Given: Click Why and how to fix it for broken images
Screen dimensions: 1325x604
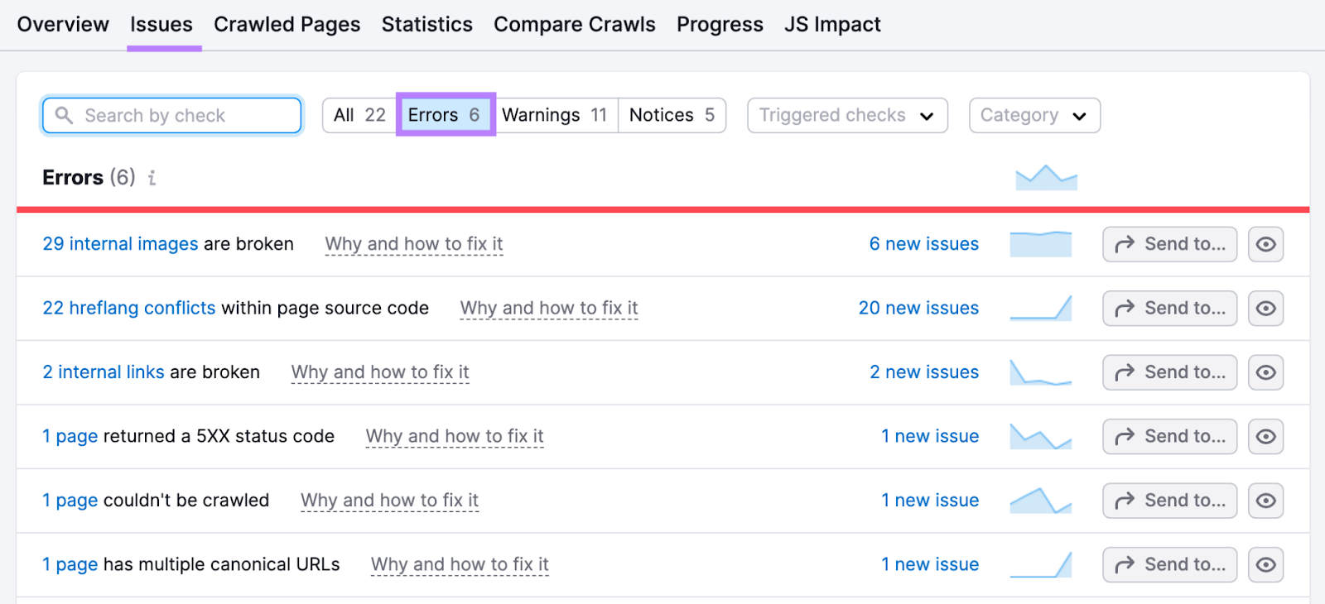Looking at the screenshot, I should [413, 243].
